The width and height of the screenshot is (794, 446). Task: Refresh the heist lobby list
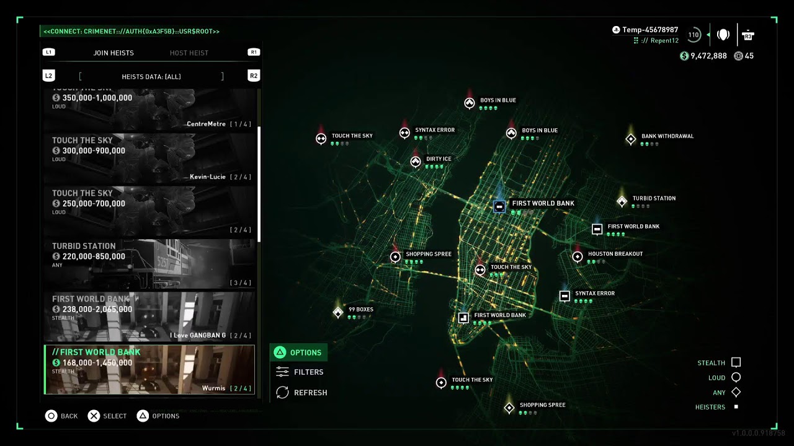301,392
